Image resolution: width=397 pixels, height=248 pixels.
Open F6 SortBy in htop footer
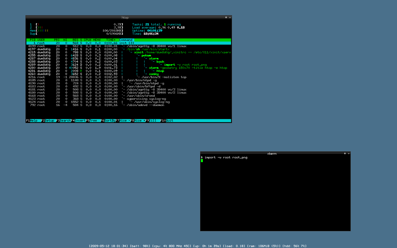coord(108,121)
